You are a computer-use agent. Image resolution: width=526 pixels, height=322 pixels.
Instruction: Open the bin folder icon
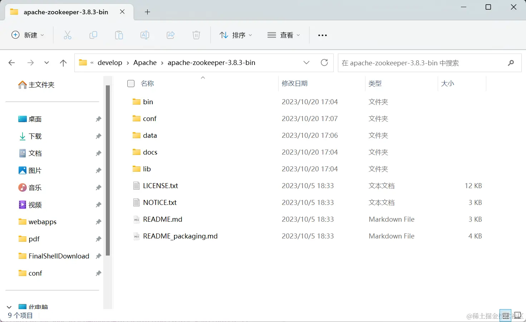coord(136,102)
